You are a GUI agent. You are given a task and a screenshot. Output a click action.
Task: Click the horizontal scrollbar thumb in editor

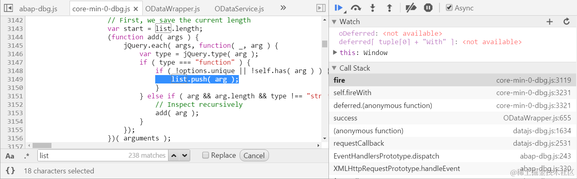(x=42, y=145)
